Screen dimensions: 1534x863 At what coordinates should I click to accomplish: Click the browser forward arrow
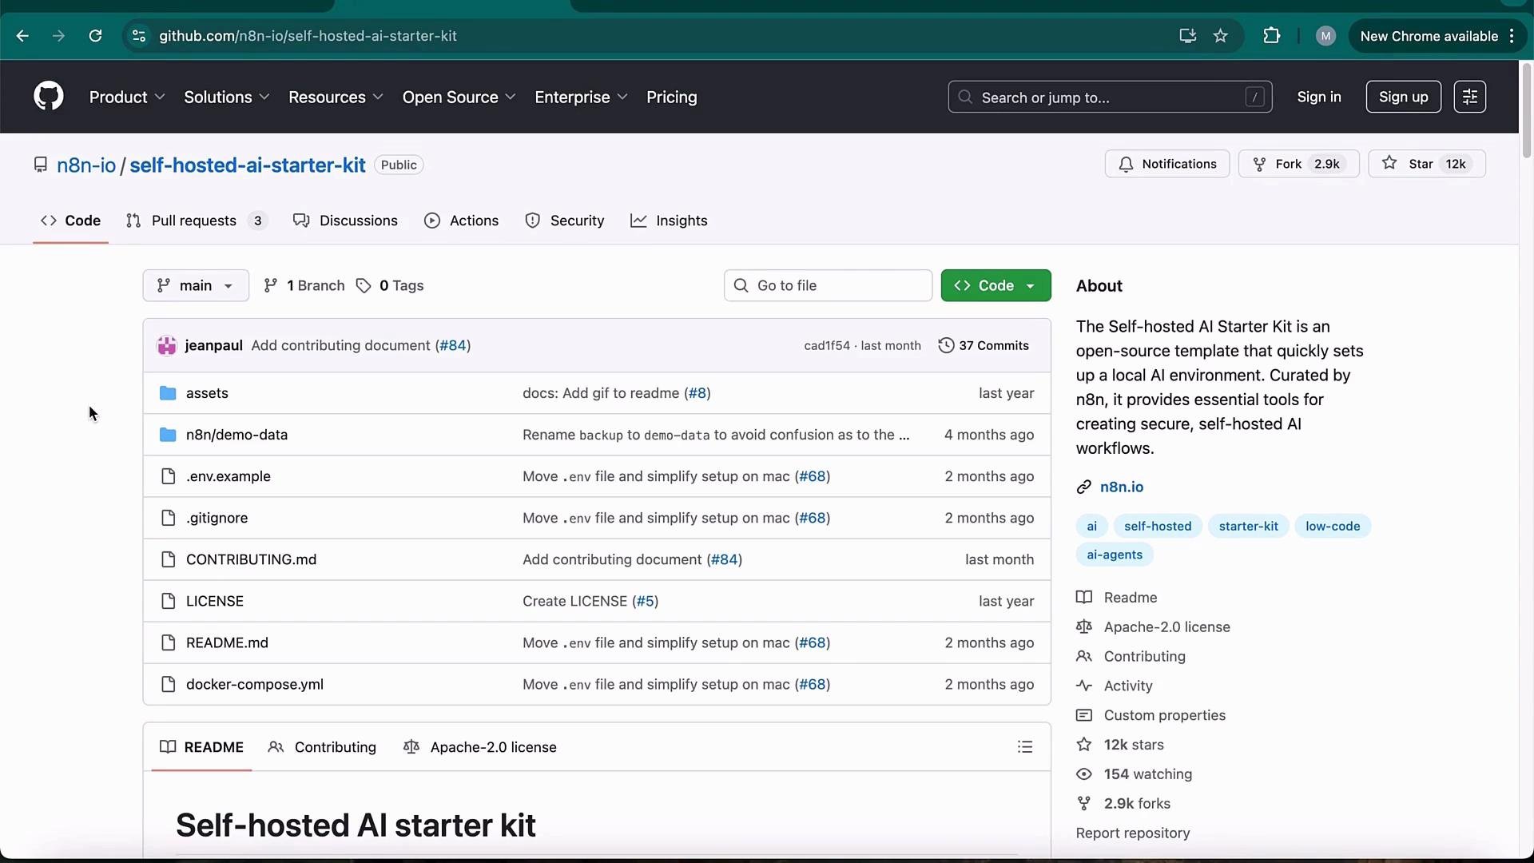pos(58,36)
